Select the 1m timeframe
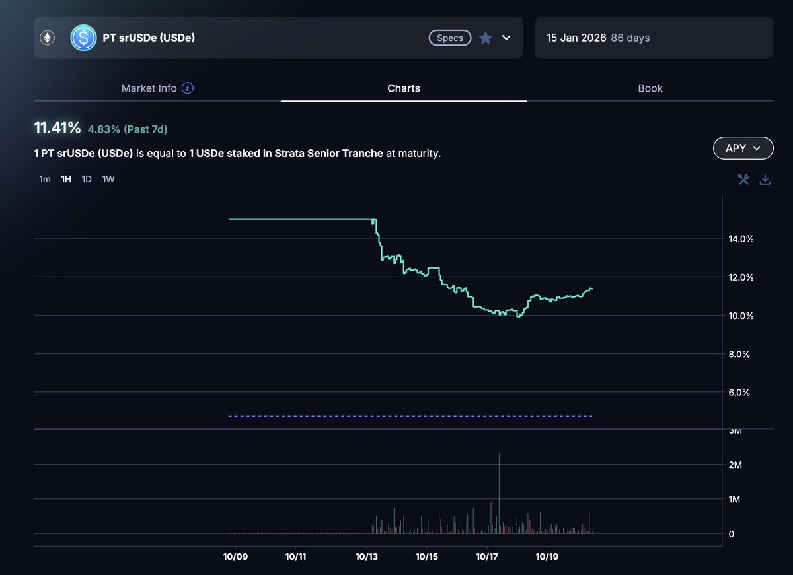The height and width of the screenshot is (575, 793). click(x=45, y=179)
